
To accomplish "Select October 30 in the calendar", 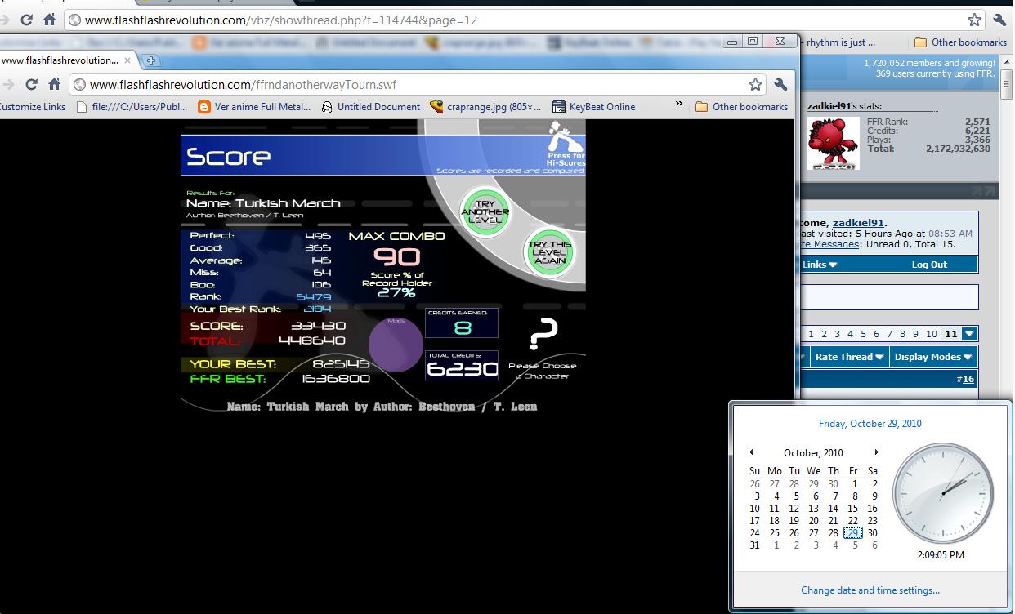I will click(x=872, y=533).
